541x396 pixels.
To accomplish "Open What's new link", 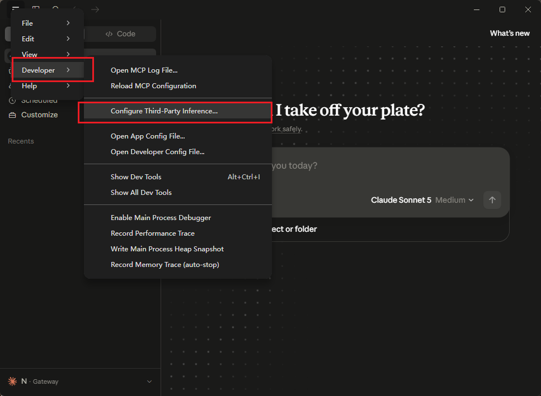I will 510,34.
